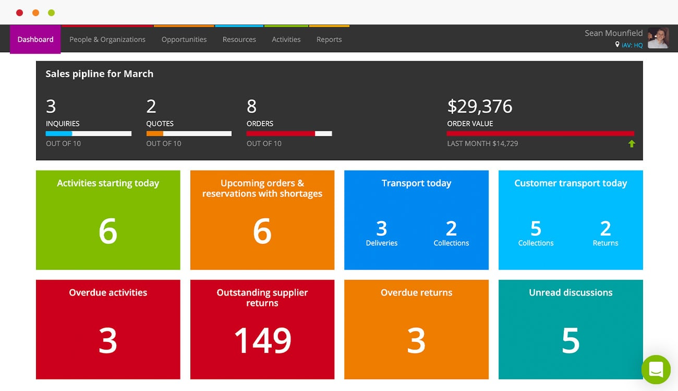
Task: Open the People & Organizations menu
Action: tap(107, 39)
